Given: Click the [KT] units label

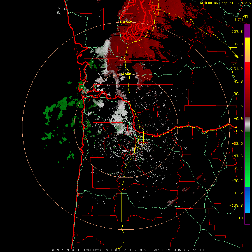Looking at the screenshot, I should tap(239, 19).
